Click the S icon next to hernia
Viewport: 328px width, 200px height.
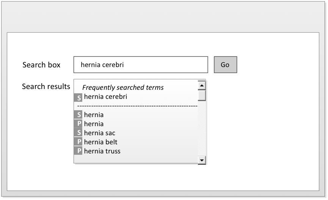(79, 115)
